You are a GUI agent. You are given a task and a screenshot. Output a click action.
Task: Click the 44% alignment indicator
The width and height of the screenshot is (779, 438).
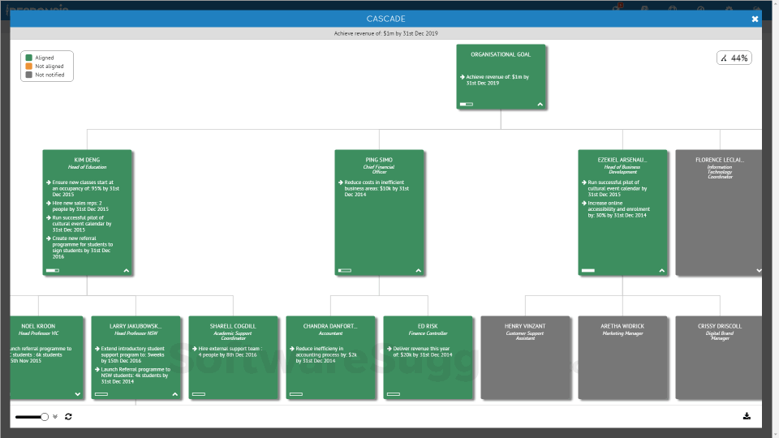coord(734,58)
